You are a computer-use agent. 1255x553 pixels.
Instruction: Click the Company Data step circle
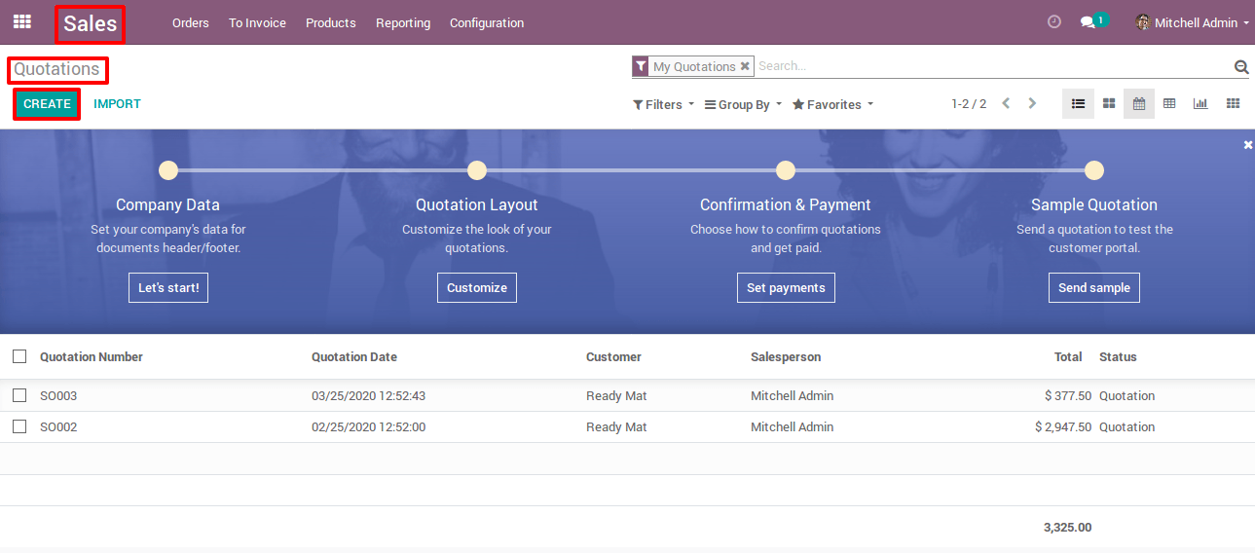tap(168, 170)
